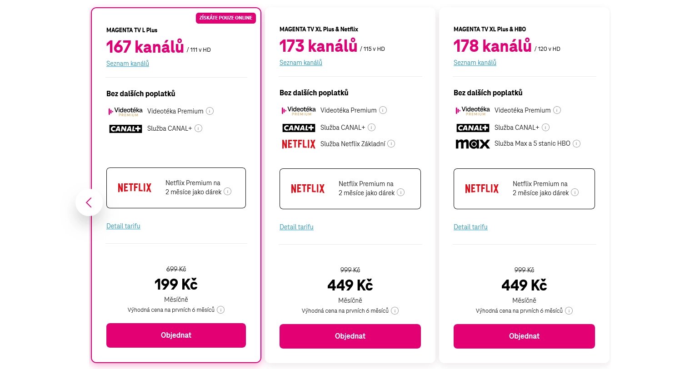The height and width of the screenshot is (369, 685).
Task: Click the Max logo in the HBO card
Action: (473, 143)
